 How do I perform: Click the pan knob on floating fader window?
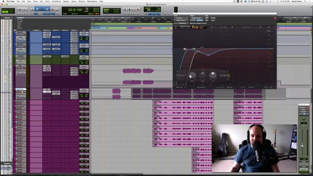[x=303, y=119]
